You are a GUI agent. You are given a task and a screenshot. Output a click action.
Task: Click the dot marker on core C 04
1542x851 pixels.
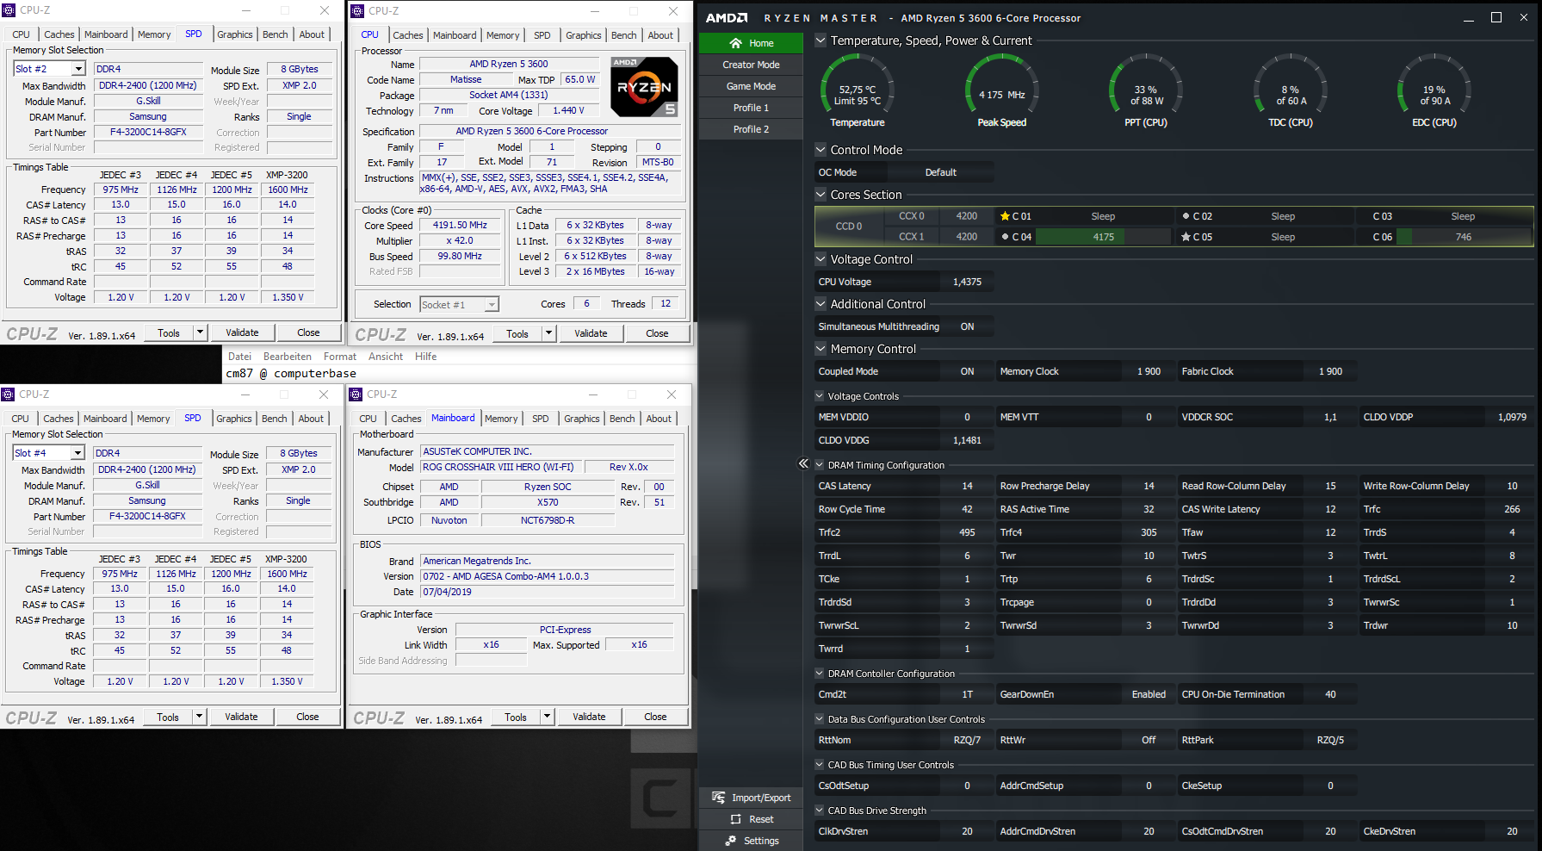(1005, 237)
